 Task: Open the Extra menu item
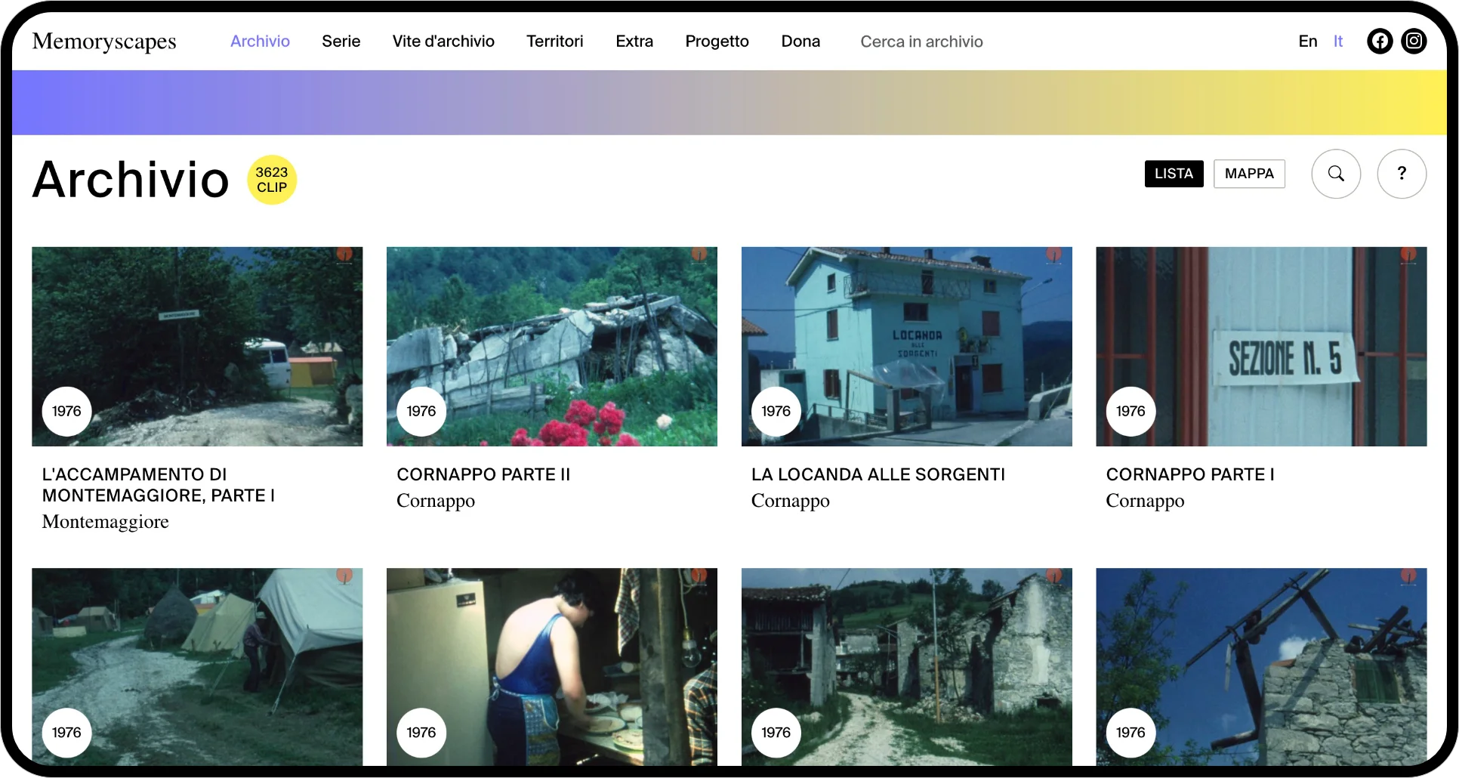[634, 42]
